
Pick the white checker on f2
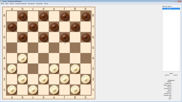tap(65, 79)
